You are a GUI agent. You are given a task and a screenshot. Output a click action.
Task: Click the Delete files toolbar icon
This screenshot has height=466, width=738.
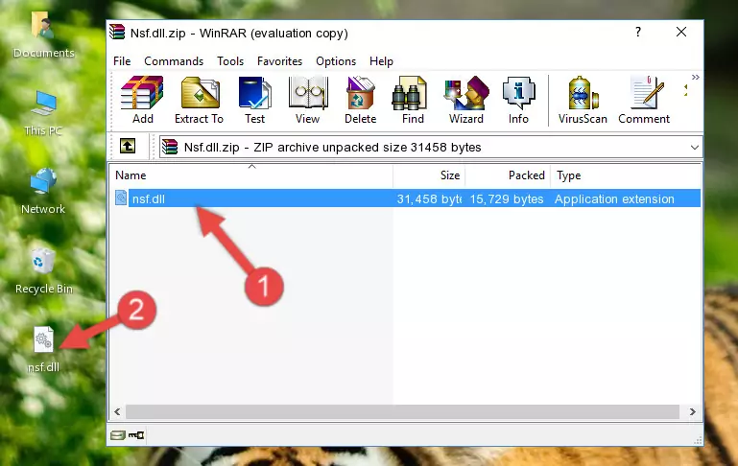(x=361, y=100)
